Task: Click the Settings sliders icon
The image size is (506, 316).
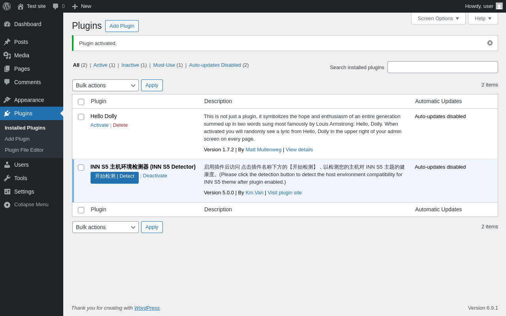Action: click(x=7, y=192)
